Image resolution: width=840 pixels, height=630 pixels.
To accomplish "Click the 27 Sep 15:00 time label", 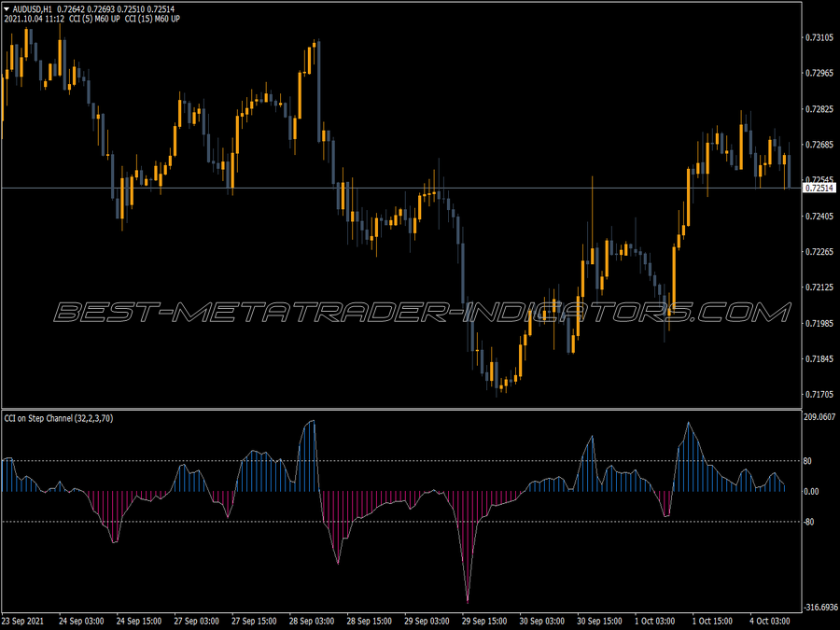I will tap(254, 621).
